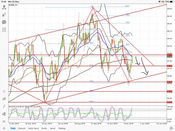Tap the Wi-Fi status icon

pyautogui.click(x=160, y=2)
